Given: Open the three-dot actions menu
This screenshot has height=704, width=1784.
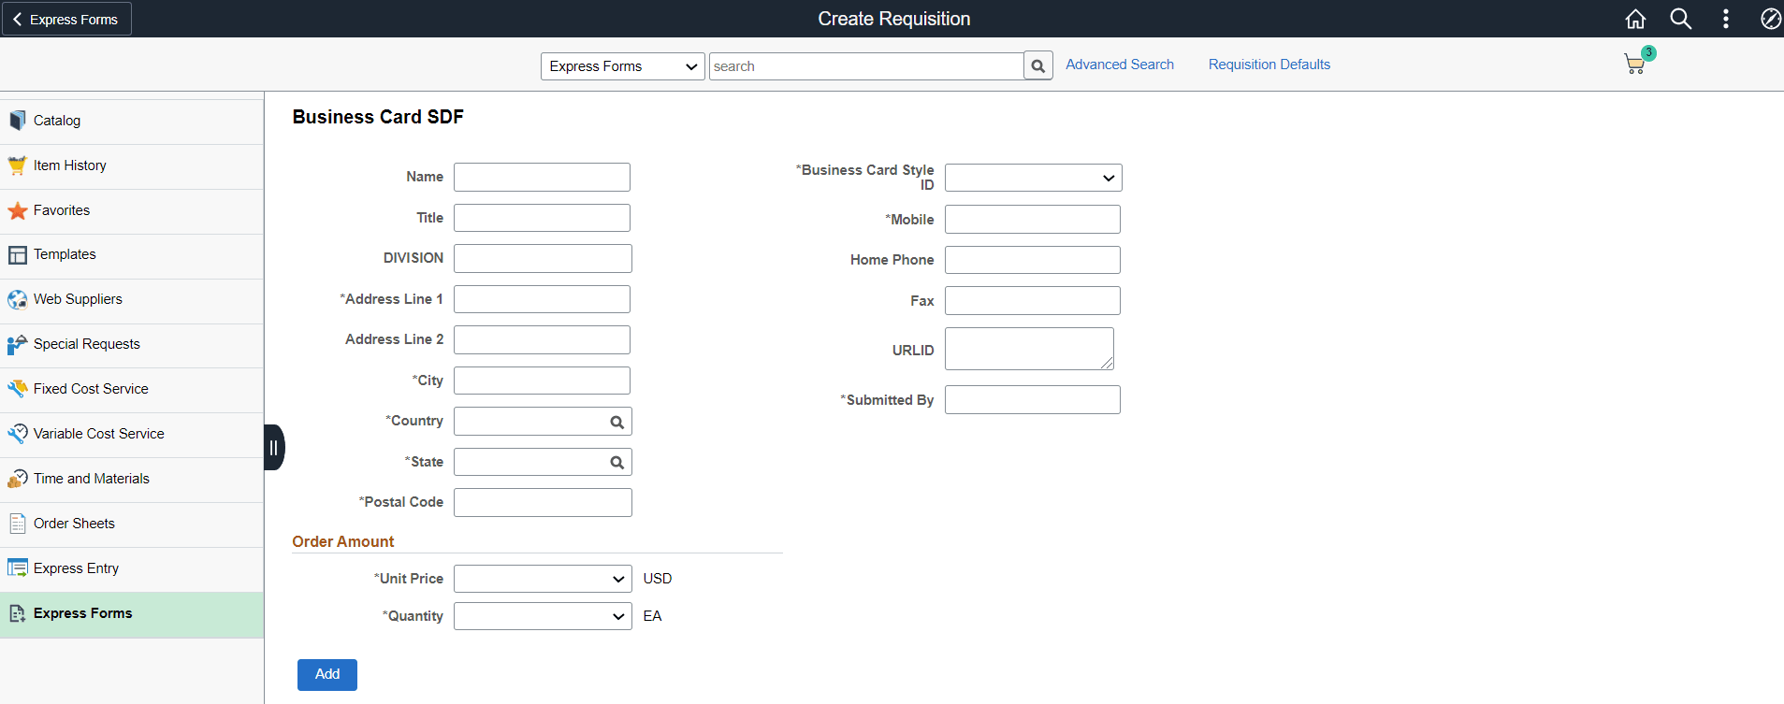Looking at the screenshot, I should click(x=1726, y=19).
